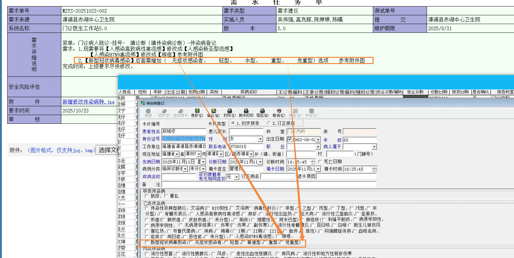Click the 关闭 toolbar icon in 传染病登记
This screenshot has width=514, height=258.
click(x=311, y=111)
